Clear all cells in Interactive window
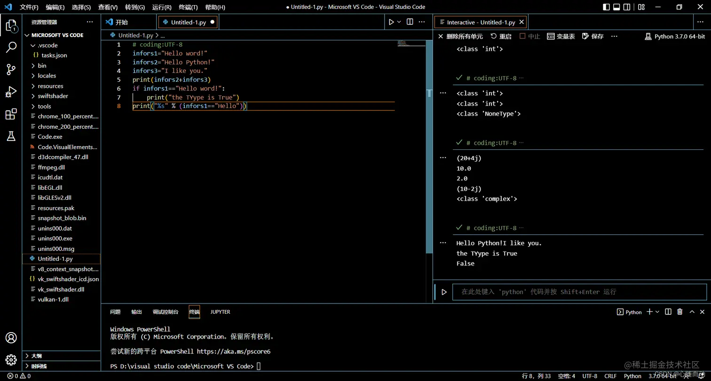711x381 pixels. click(x=460, y=36)
